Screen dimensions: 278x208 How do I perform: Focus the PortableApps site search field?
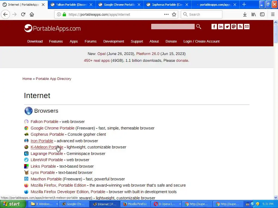(173, 27)
